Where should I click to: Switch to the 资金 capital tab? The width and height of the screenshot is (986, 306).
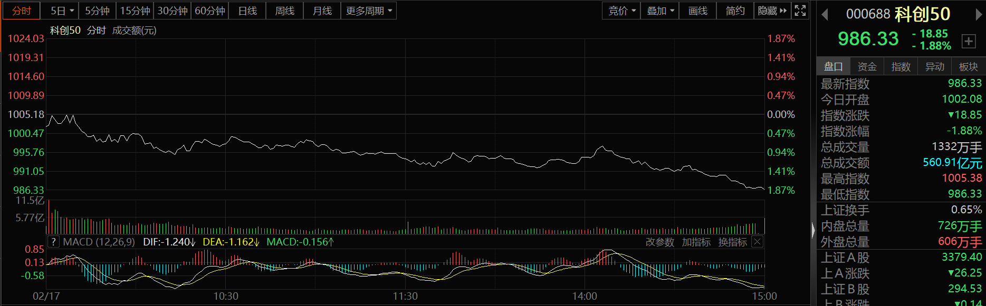(x=867, y=66)
